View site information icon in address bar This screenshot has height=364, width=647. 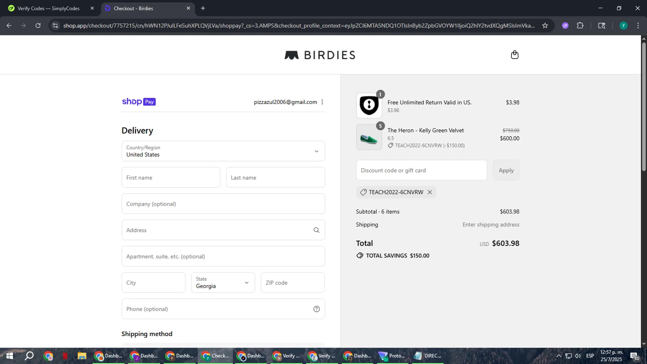(55, 25)
